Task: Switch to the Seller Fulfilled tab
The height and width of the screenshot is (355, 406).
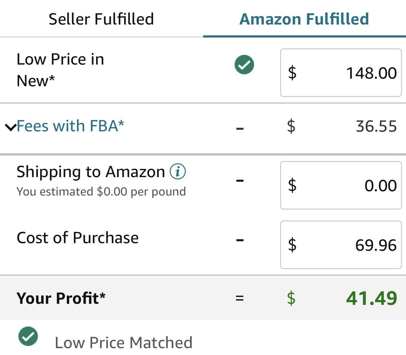Action: (101, 19)
